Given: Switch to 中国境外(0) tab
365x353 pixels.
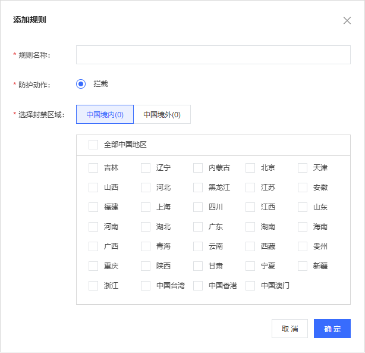Looking at the screenshot, I should pyautogui.click(x=162, y=114).
